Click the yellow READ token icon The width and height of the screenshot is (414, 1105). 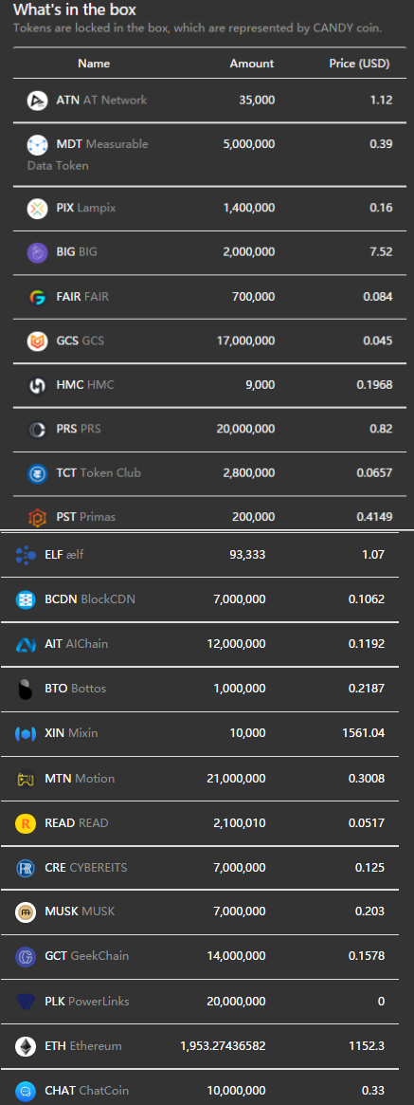26,822
